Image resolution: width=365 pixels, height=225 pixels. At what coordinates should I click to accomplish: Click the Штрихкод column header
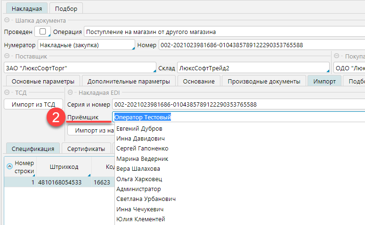65,166
